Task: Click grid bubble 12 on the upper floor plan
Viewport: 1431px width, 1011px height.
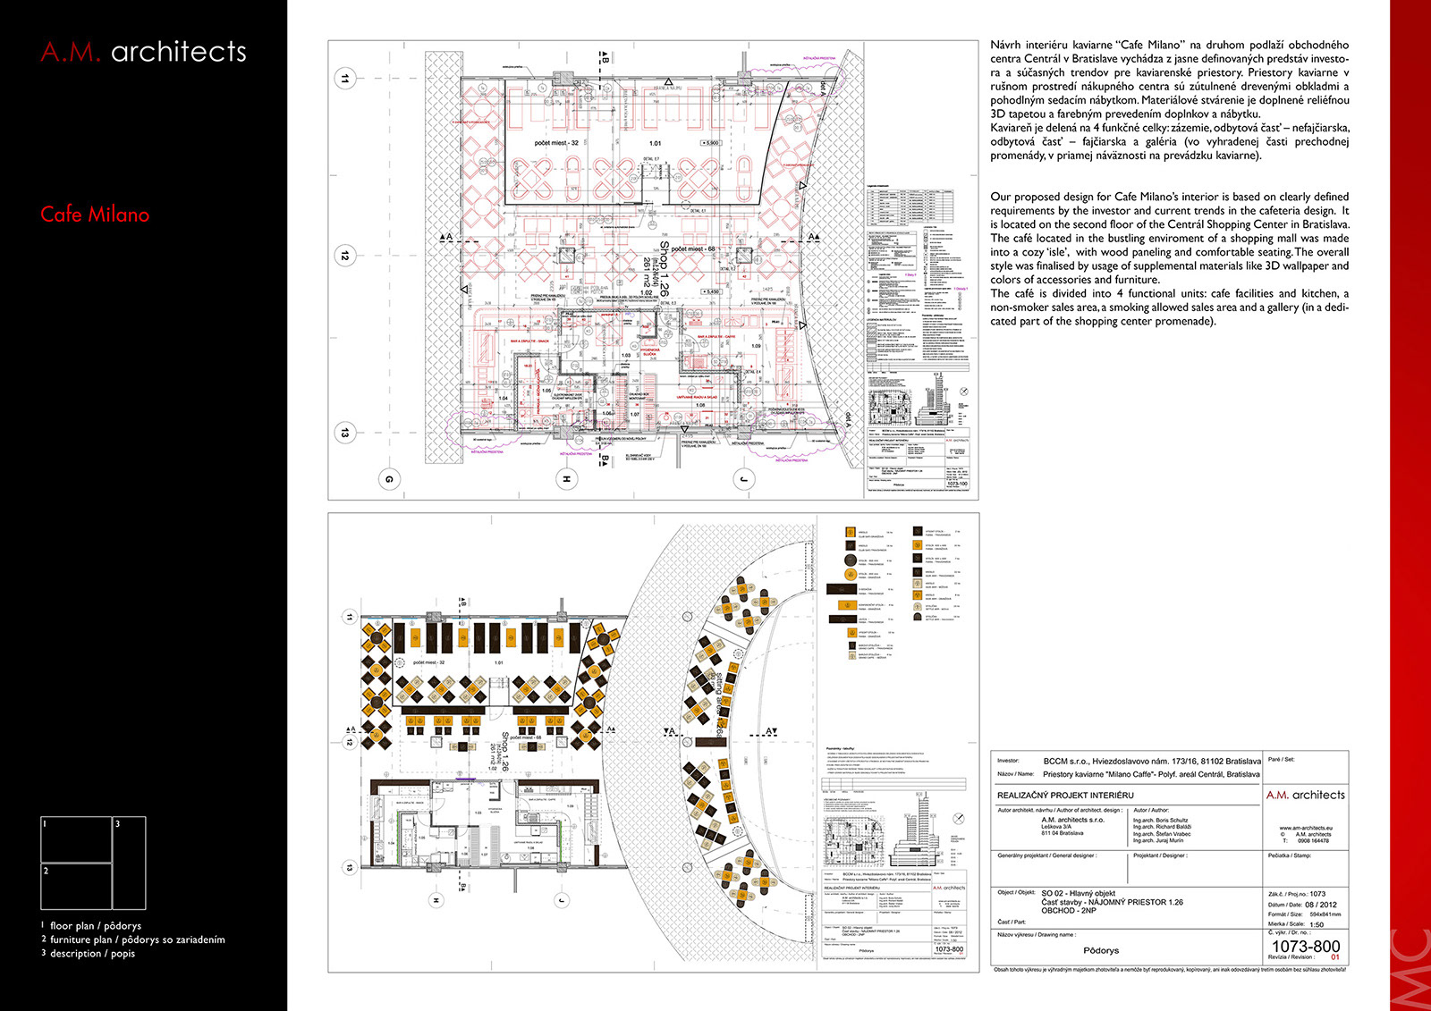Action: 345,256
